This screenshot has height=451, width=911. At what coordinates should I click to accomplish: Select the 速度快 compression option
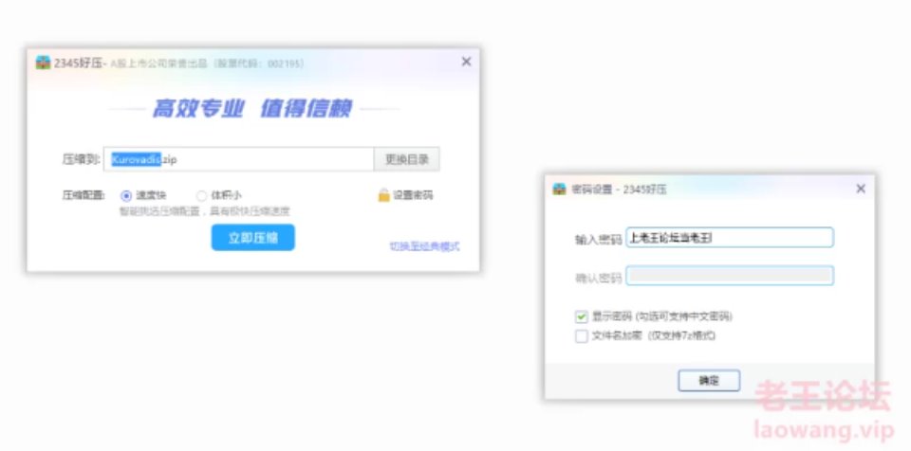click(126, 195)
